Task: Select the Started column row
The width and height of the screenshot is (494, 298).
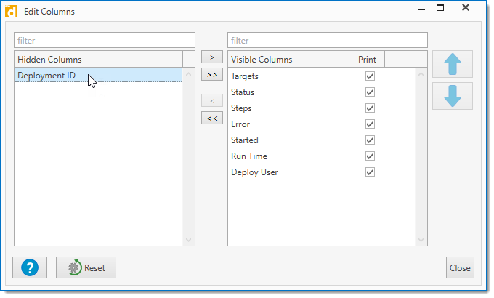Action: (245, 140)
